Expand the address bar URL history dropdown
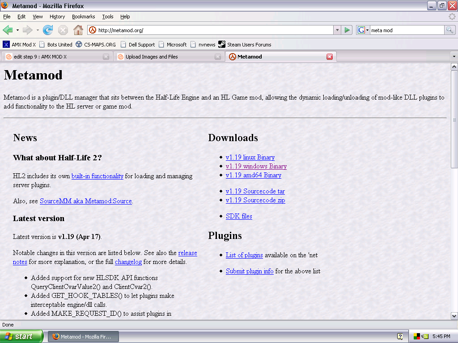Screen dimensions: 458x343 click(x=337, y=30)
